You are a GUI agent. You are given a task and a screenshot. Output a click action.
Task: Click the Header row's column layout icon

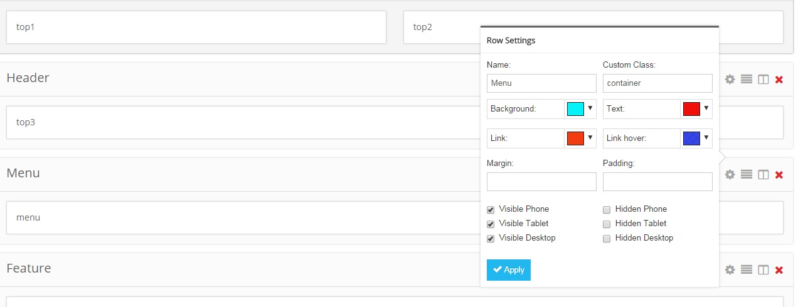763,80
